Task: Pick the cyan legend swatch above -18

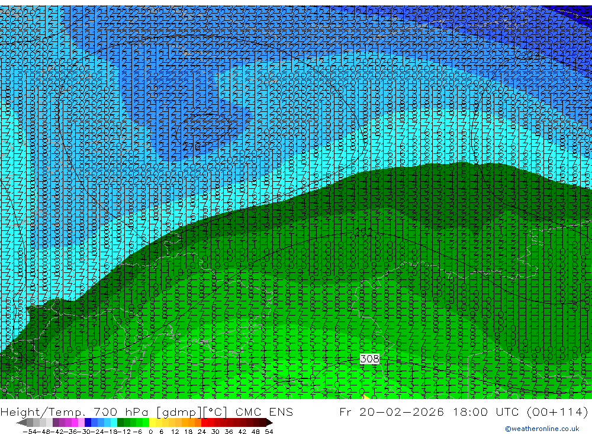Action: 114,423
